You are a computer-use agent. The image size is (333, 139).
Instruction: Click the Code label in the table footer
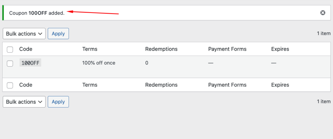click(x=26, y=85)
